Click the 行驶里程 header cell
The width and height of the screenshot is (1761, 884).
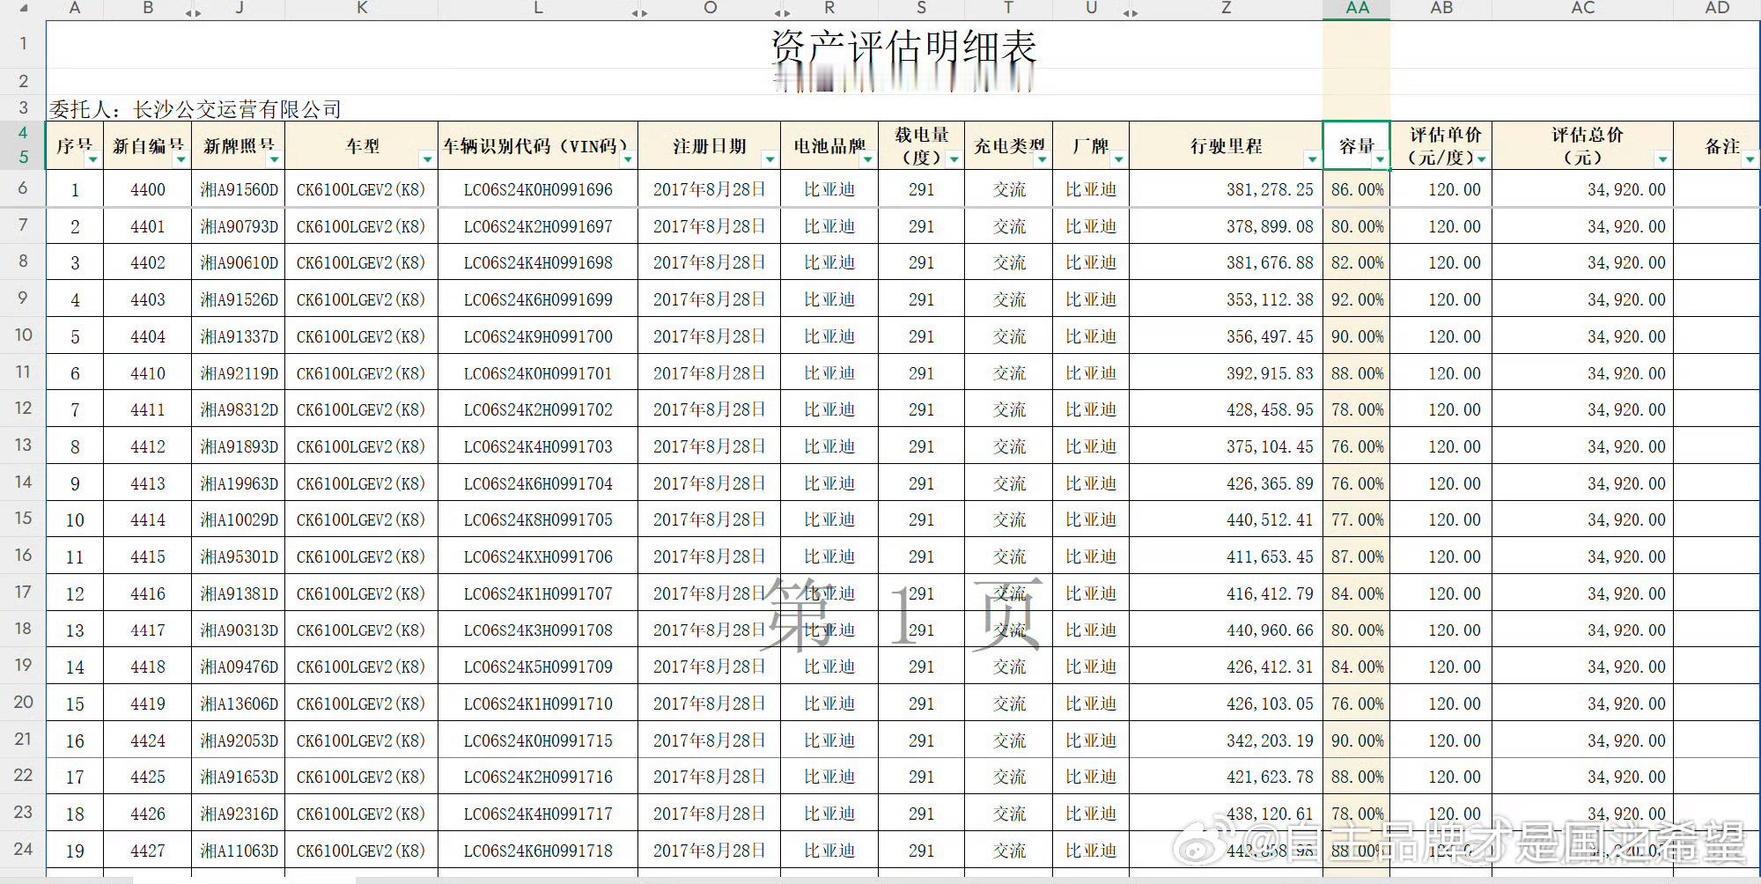click(x=1226, y=146)
